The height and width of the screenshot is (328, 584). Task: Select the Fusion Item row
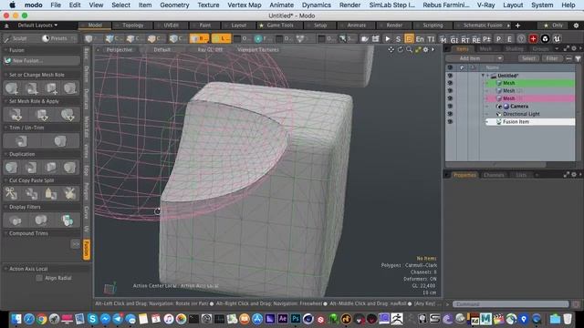pos(530,121)
